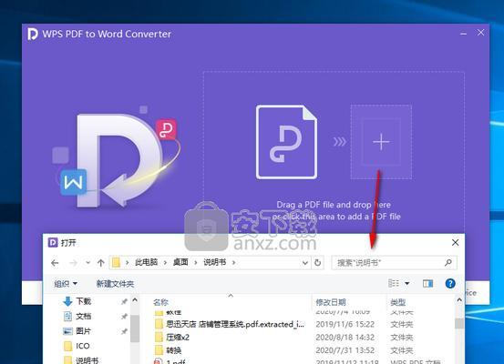Minimize the WPS PDF to Word Converter window
Image resolution: width=504 pixels, height=364 pixels.
coord(463,34)
